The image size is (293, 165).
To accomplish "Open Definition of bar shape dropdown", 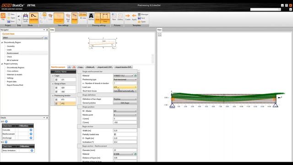I will (125, 99).
